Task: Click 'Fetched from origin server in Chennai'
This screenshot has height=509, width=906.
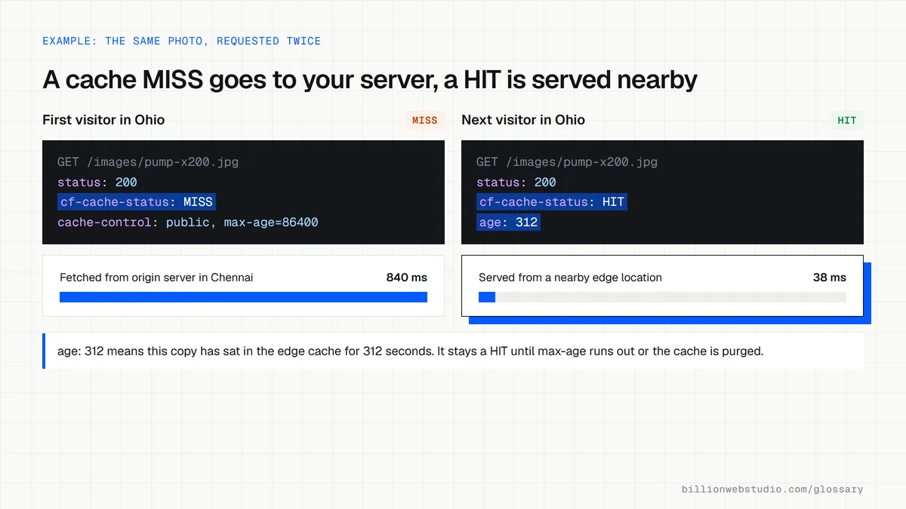Action: tap(156, 277)
